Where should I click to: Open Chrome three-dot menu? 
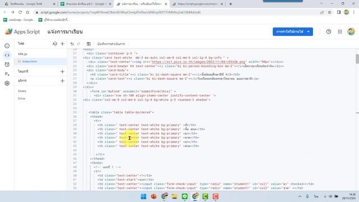tap(354, 12)
